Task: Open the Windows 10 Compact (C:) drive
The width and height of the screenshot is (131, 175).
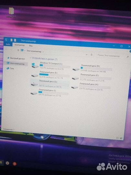Action: pos(51,66)
